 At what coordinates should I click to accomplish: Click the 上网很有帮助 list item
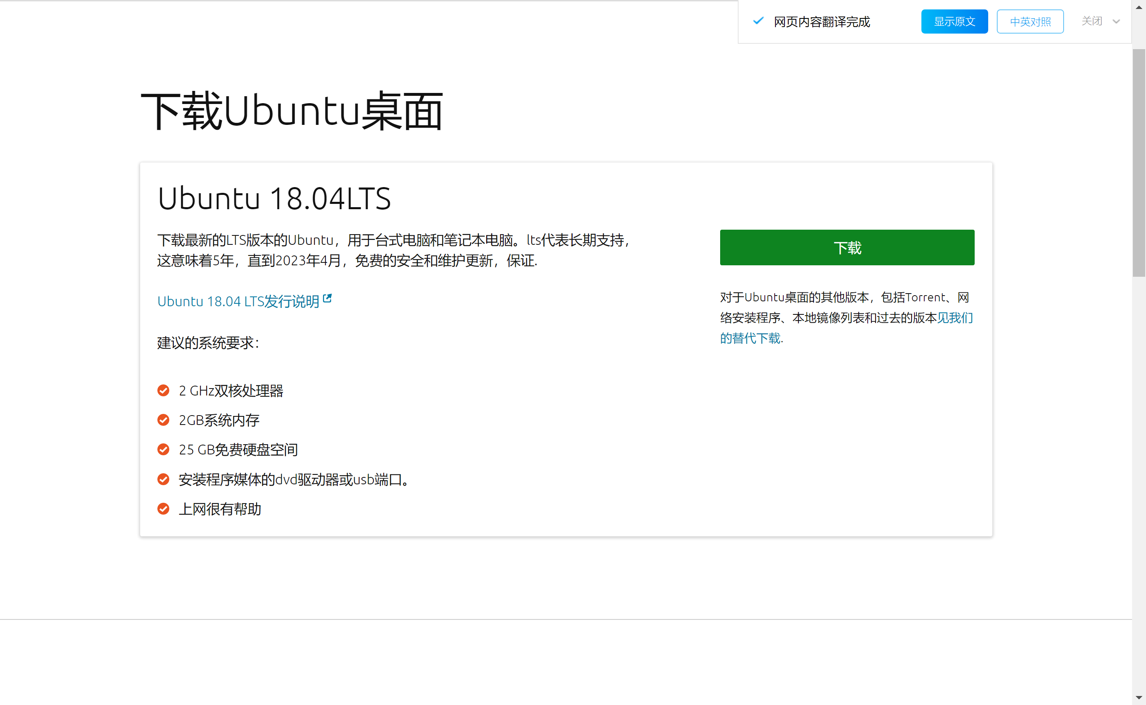pyautogui.click(x=220, y=509)
